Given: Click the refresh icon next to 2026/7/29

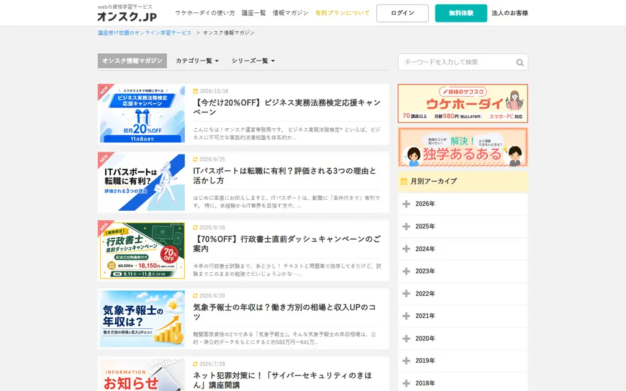Looking at the screenshot, I should 195,364.
